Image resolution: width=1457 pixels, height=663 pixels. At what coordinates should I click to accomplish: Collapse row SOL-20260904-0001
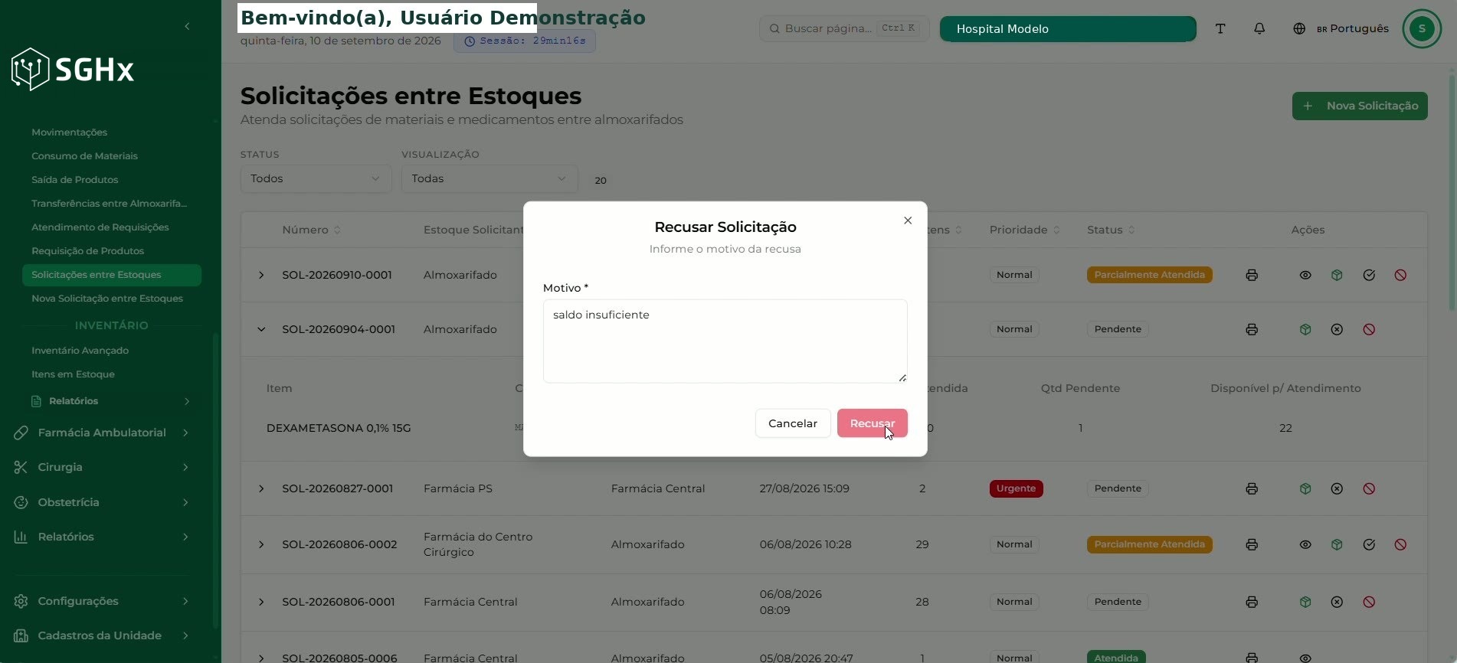tap(261, 329)
